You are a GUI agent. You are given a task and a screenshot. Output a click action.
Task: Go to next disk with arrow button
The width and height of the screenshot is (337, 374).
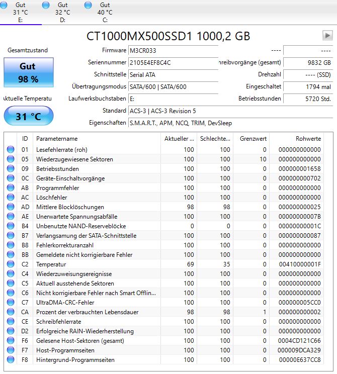coord(327,36)
